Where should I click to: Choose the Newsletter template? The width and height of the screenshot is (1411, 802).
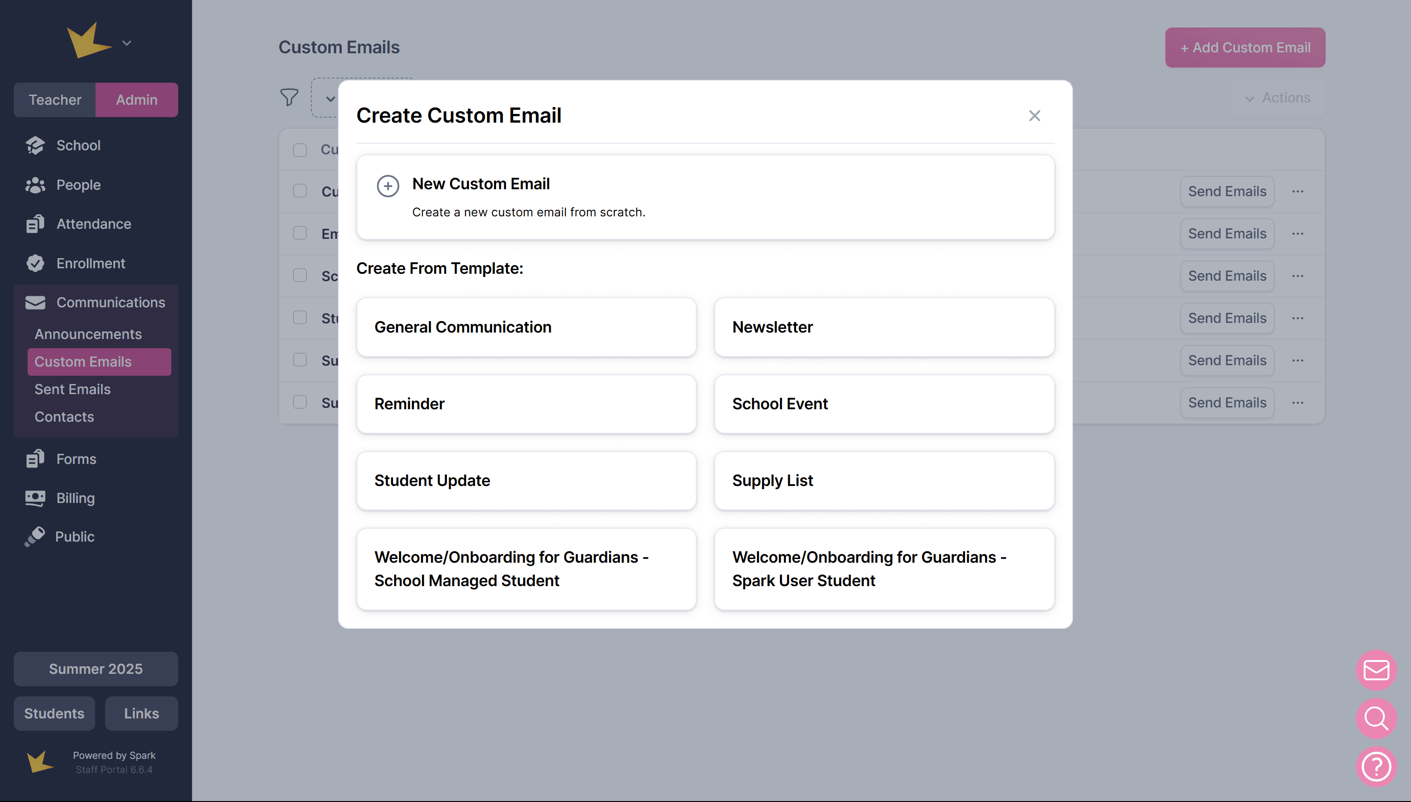pyautogui.click(x=884, y=327)
